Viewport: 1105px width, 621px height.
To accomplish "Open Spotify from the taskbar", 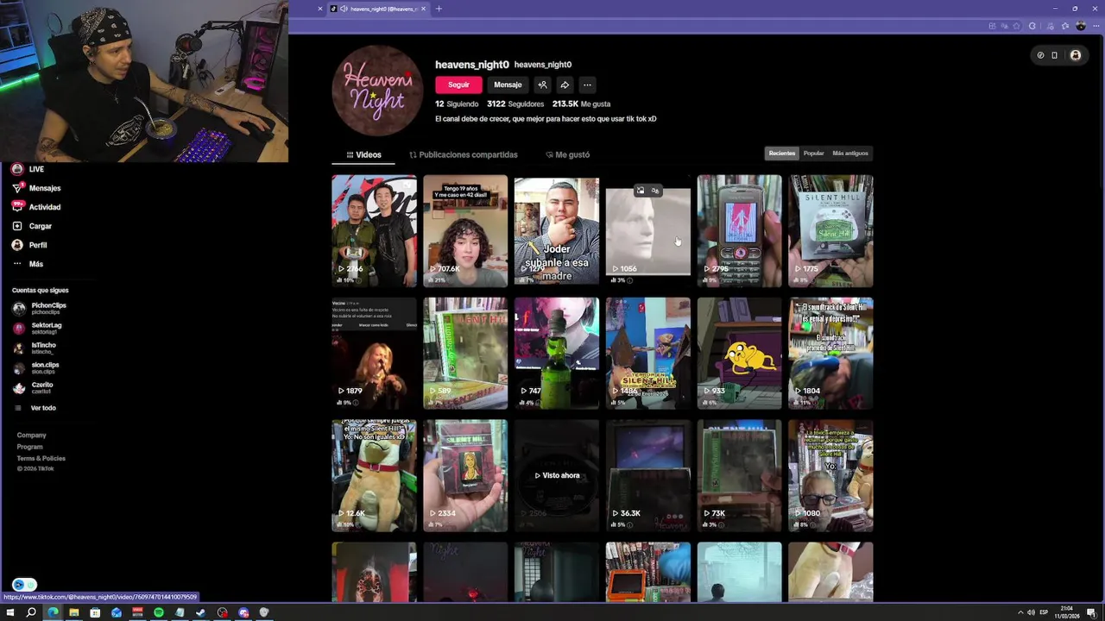I will click(159, 612).
